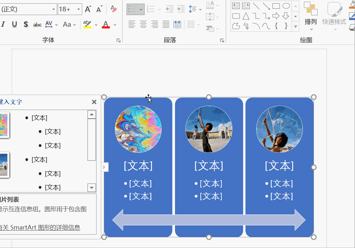355x248 pixels.
Task: Open SmartArt graphics details link
Action: [40, 228]
